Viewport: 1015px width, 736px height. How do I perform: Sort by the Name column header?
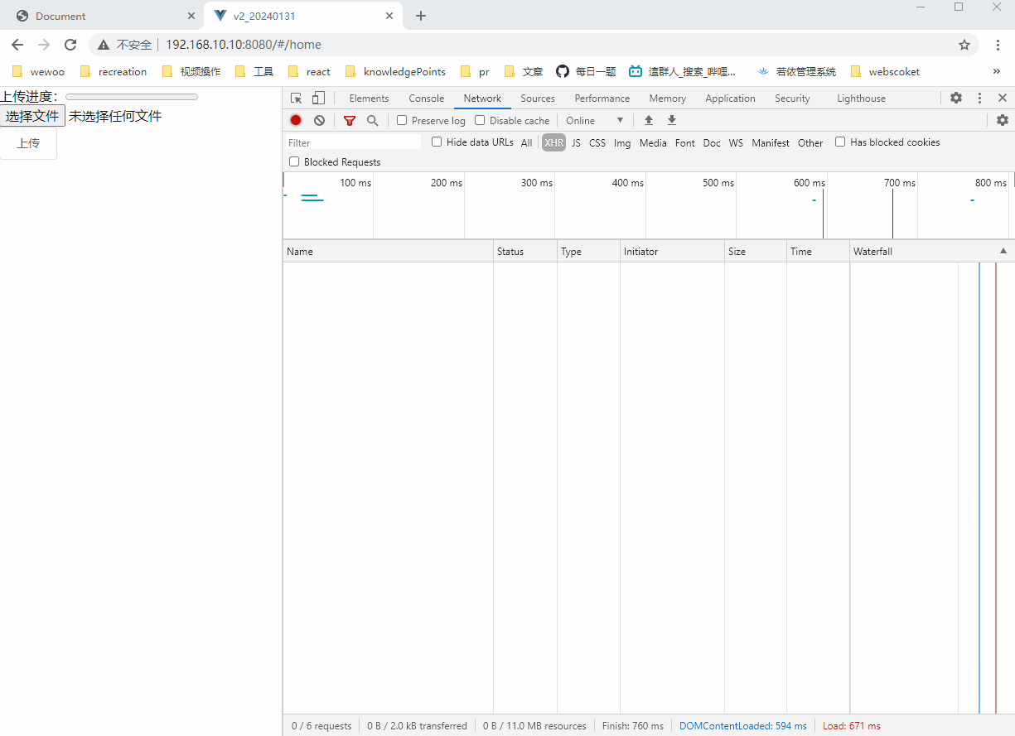click(x=389, y=251)
